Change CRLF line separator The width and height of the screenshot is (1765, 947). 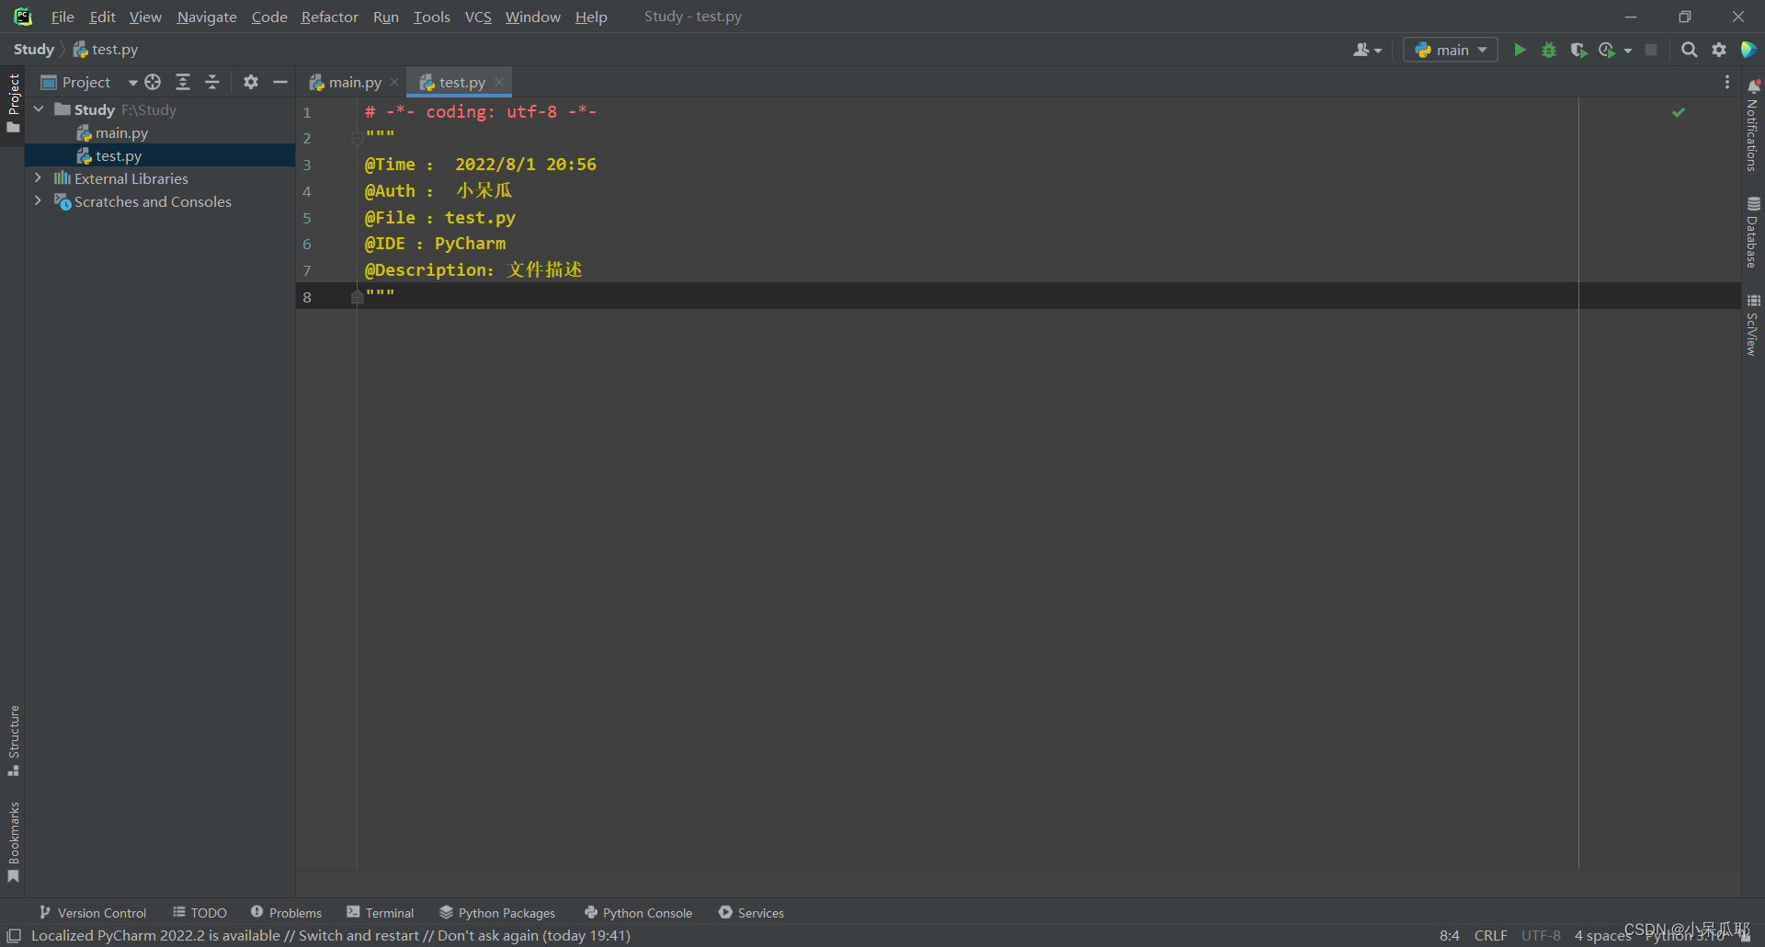tap(1491, 935)
